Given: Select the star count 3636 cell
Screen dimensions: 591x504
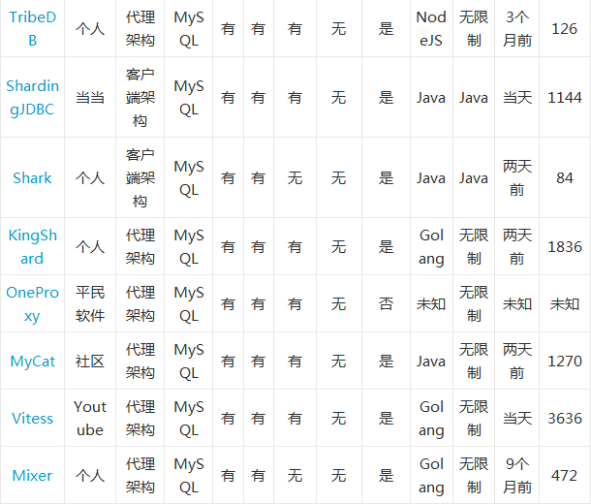Looking at the screenshot, I should 565,419.
